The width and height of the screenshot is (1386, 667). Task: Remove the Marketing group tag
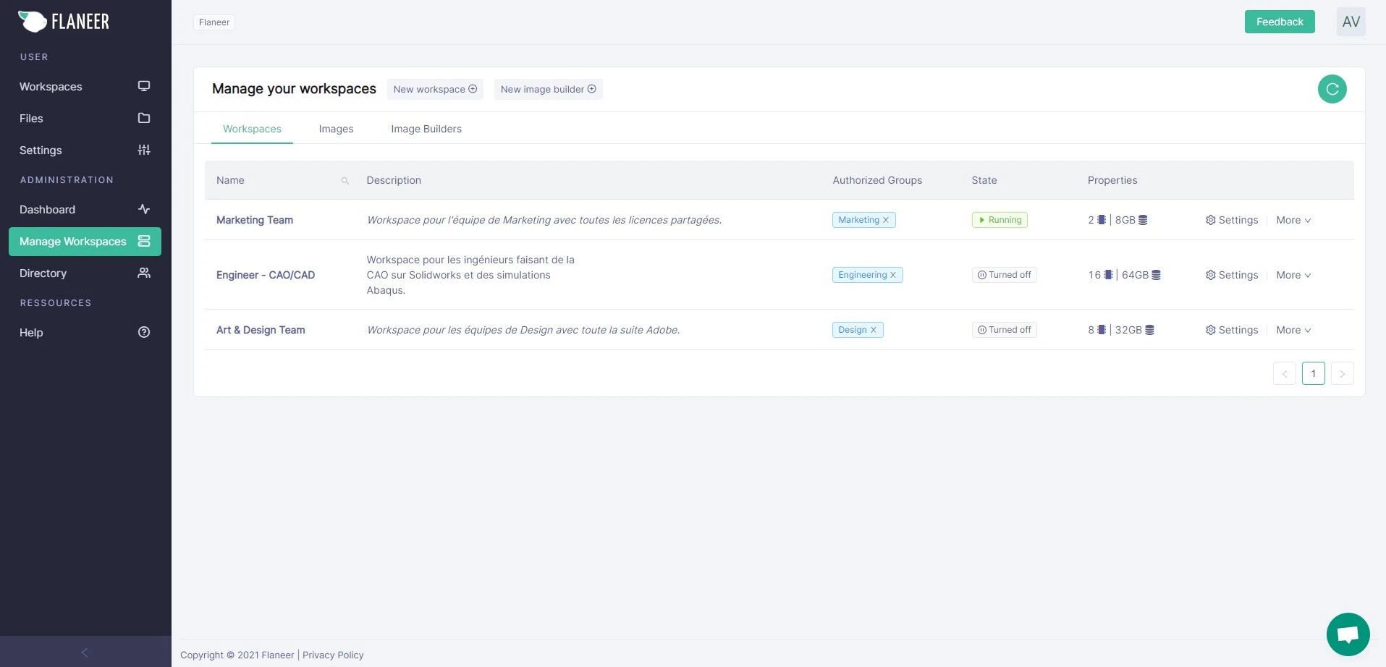tap(886, 219)
